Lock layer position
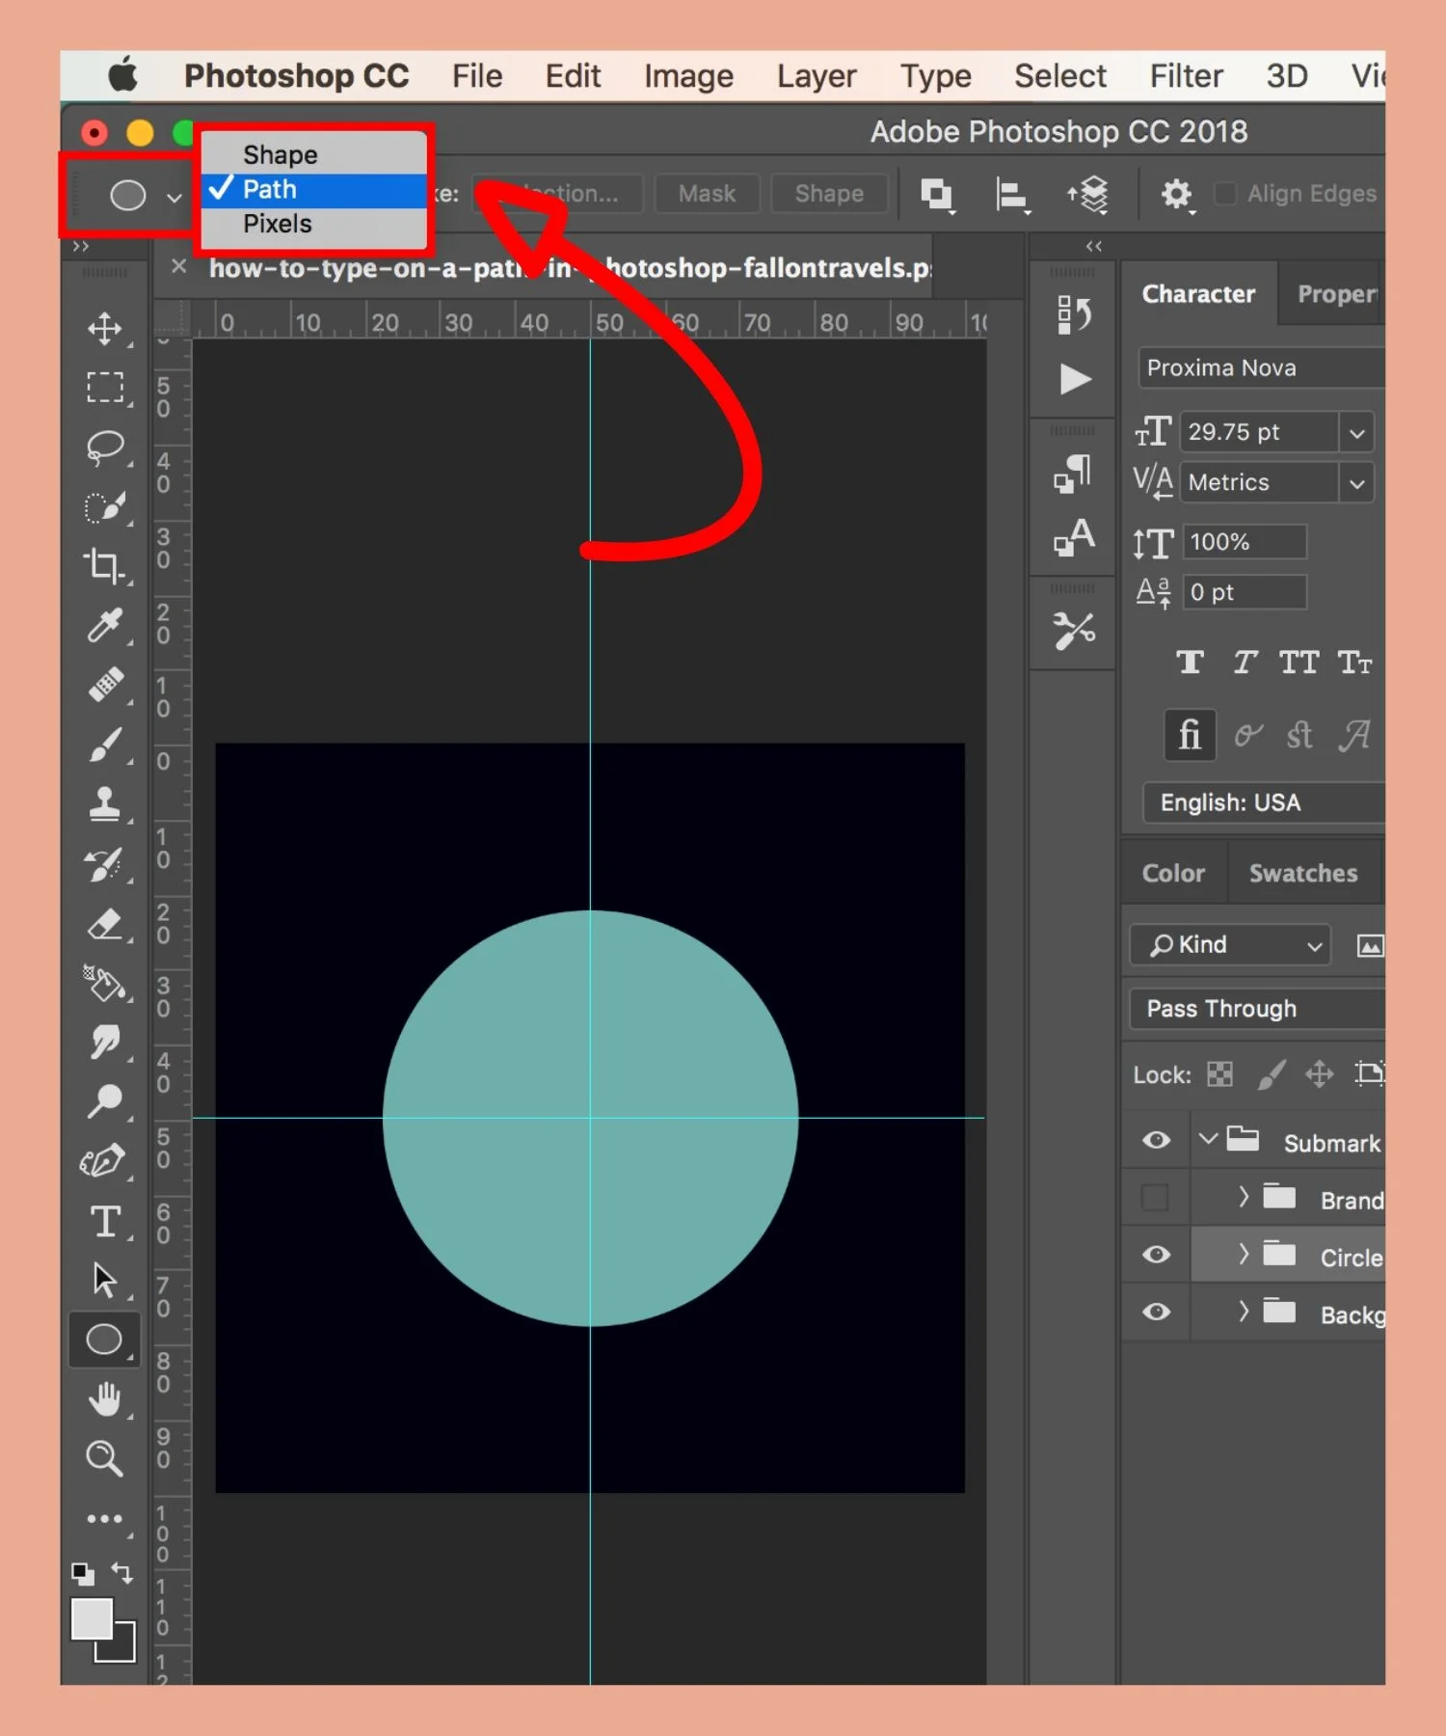 [1320, 1074]
